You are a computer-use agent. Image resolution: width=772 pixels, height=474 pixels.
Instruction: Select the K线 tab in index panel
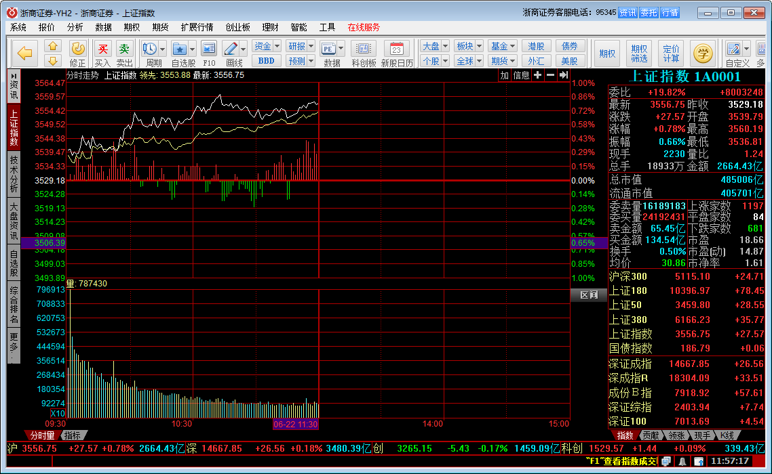click(727, 435)
